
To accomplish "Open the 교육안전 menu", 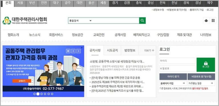I will pos(99,35).
